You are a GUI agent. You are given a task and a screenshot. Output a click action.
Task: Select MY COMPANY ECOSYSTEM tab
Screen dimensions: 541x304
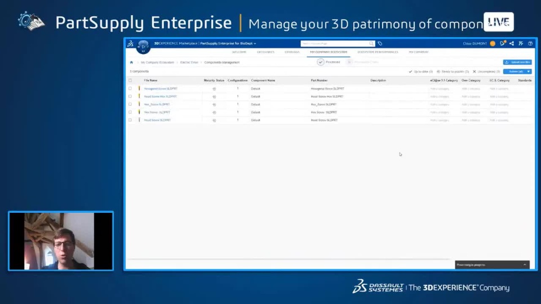coord(329,52)
